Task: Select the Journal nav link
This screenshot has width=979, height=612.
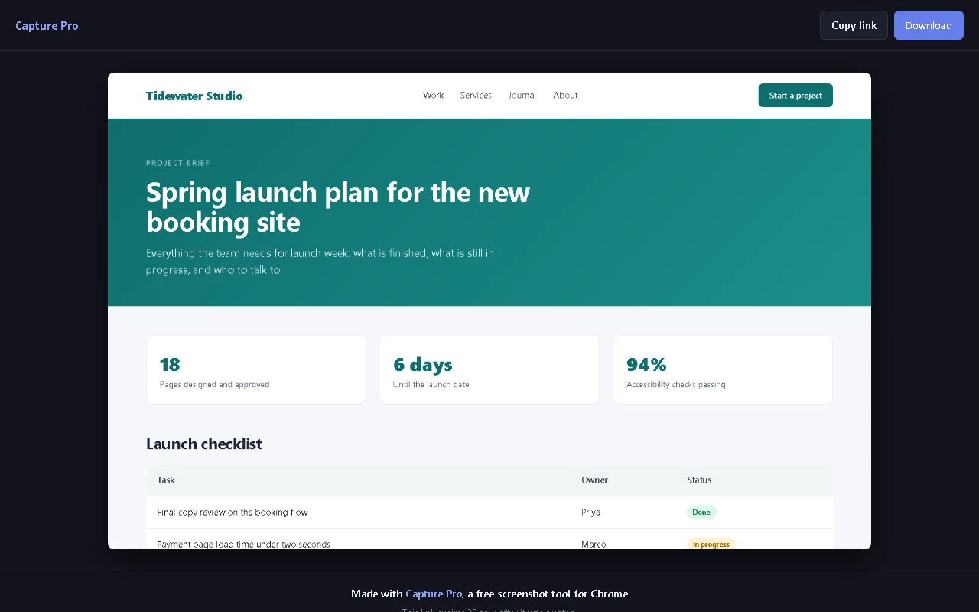Action: [x=522, y=95]
